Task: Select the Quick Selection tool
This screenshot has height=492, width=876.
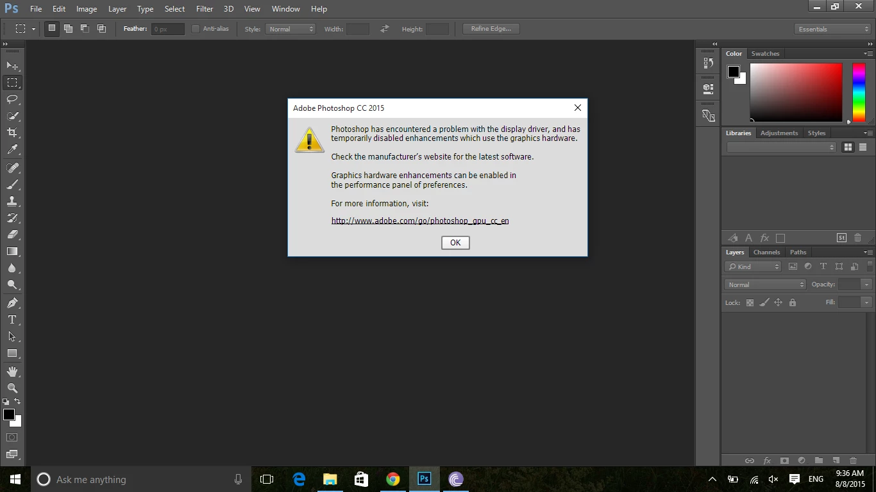Action: pyautogui.click(x=12, y=116)
